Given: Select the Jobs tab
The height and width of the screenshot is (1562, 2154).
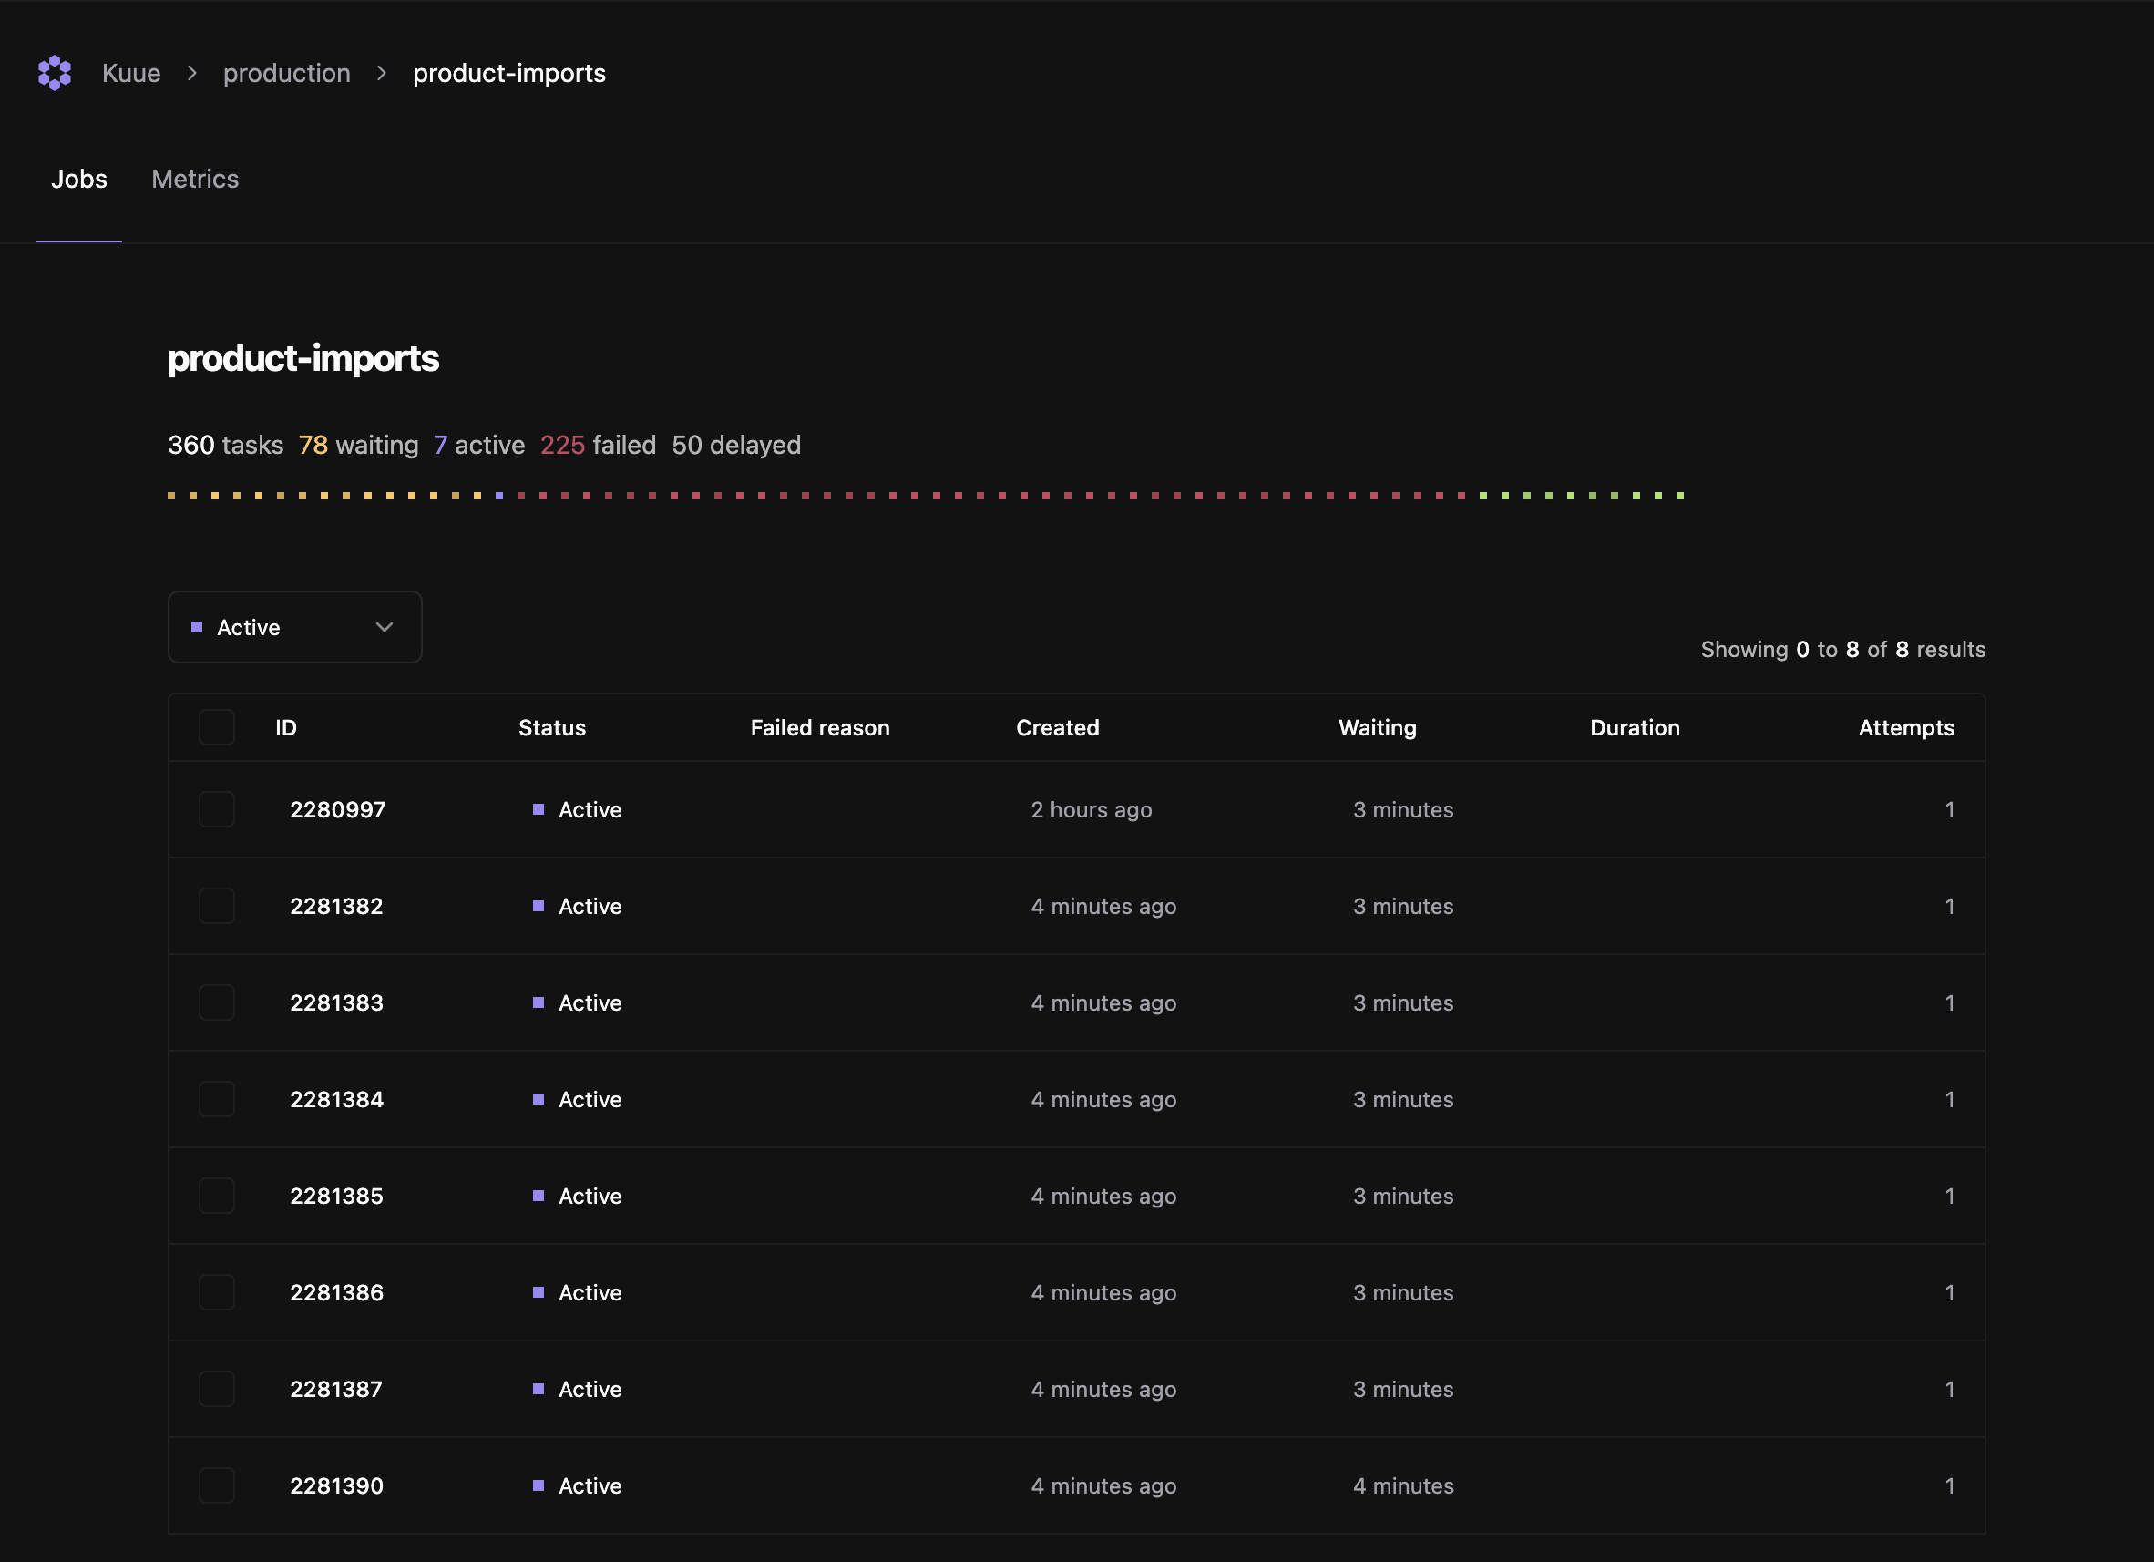Looking at the screenshot, I should point(78,179).
